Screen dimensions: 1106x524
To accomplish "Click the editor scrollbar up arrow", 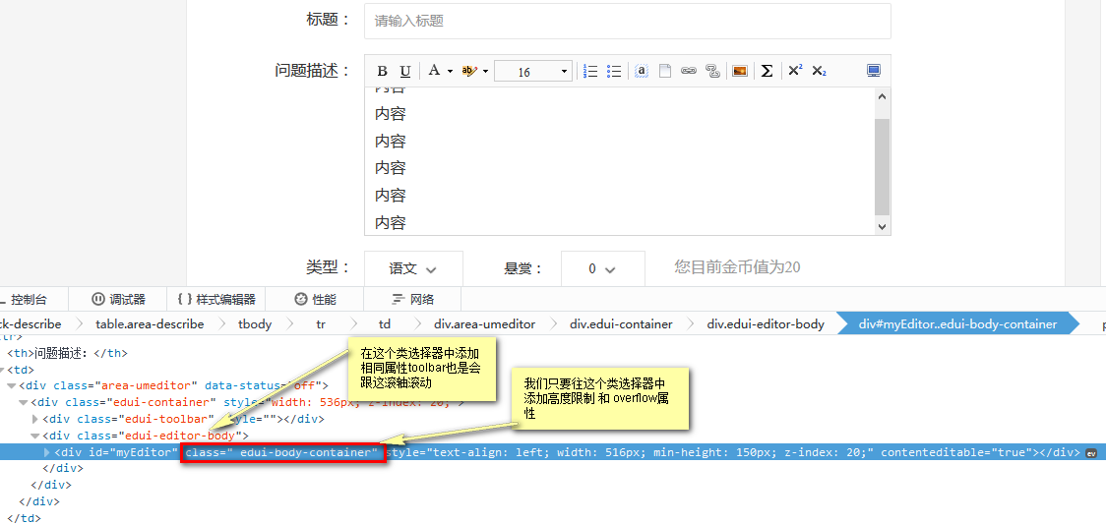I will point(882,96).
